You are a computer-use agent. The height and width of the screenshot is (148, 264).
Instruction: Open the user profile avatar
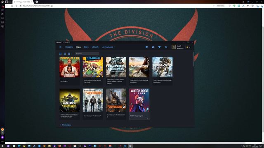(x=174, y=47)
